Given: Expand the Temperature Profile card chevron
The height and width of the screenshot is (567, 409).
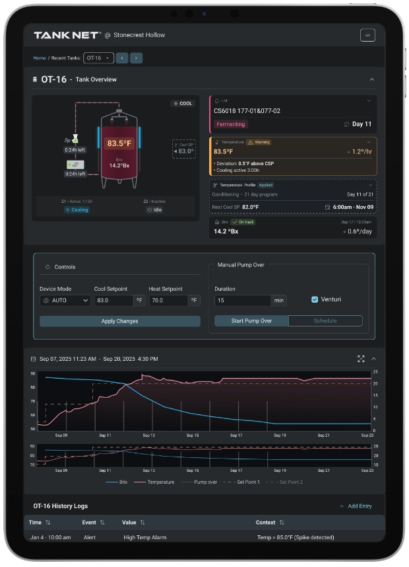Looking at the screenshot, I should (370, 185).
